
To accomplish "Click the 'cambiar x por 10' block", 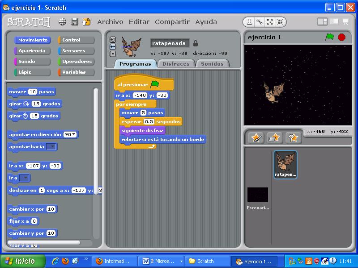I will [x=32, y=209].
